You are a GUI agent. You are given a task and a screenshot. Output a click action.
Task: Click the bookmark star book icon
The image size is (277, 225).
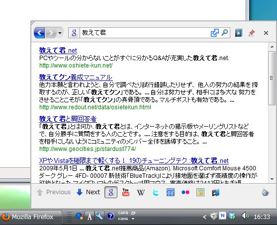pyautogui.click(x=239, y=33)
